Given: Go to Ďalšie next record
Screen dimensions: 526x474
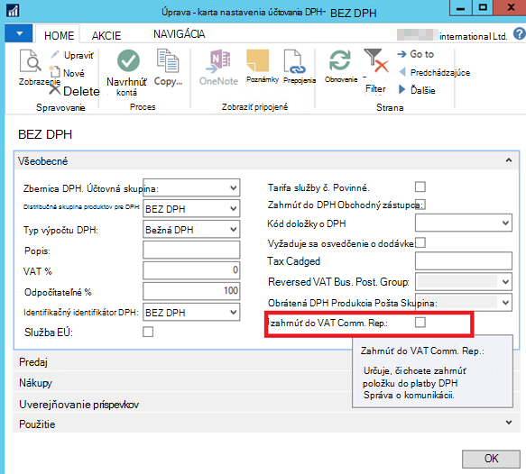Looking at the screenshot, I should click(x=401, y=89).
